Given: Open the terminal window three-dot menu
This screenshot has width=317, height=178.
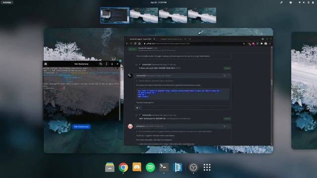Looking at the screenshot, I should tap(106, 64).
